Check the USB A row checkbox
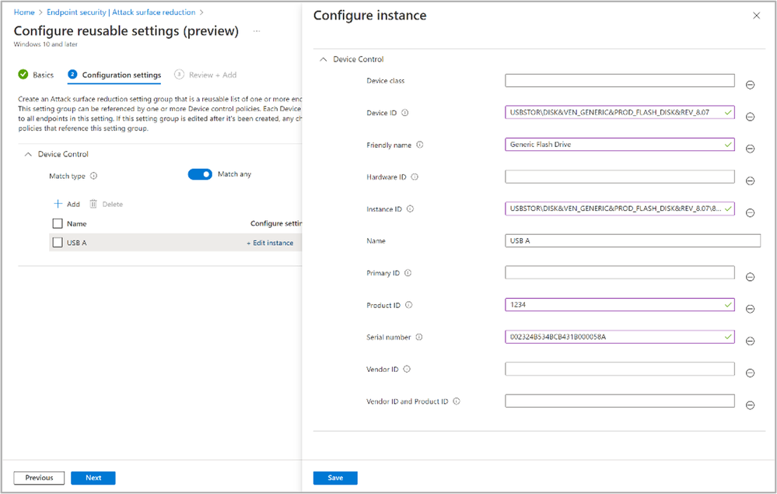This screenshot has width=777, height=494. click(x=58, y=242)
